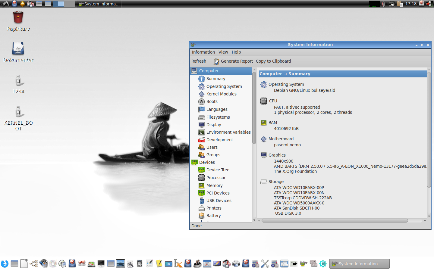Open the KERNEL_BOOT USB drive desktop icon
Viewport: 434px width, 271px height.
tap(18, 112)
